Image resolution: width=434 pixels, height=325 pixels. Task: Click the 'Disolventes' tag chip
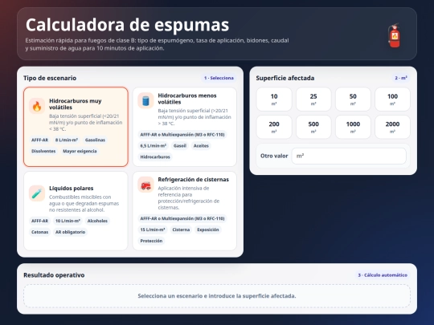pyautogui.click(x=43, y=151)
